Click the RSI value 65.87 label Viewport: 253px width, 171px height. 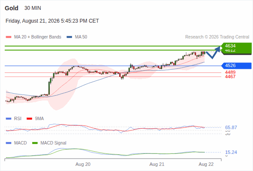(x=231, y=127)
